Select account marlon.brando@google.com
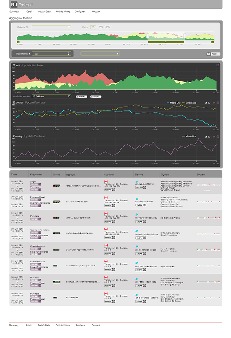This screenshot has height=338, width=231. coord(79,233)
